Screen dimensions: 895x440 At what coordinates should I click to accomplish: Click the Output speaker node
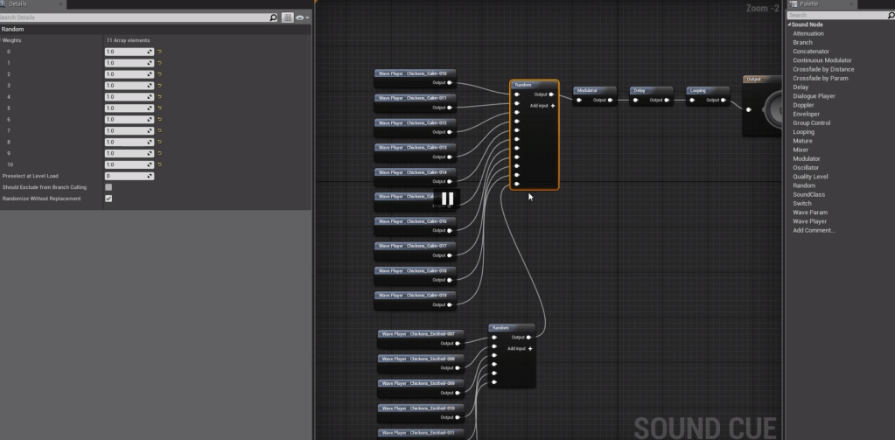[764, 108]
